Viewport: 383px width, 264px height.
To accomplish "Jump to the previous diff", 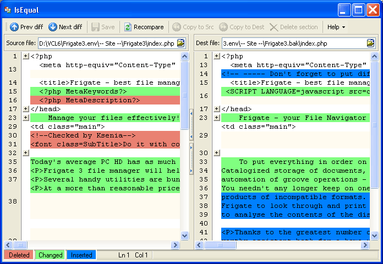I will coord(26,27).
